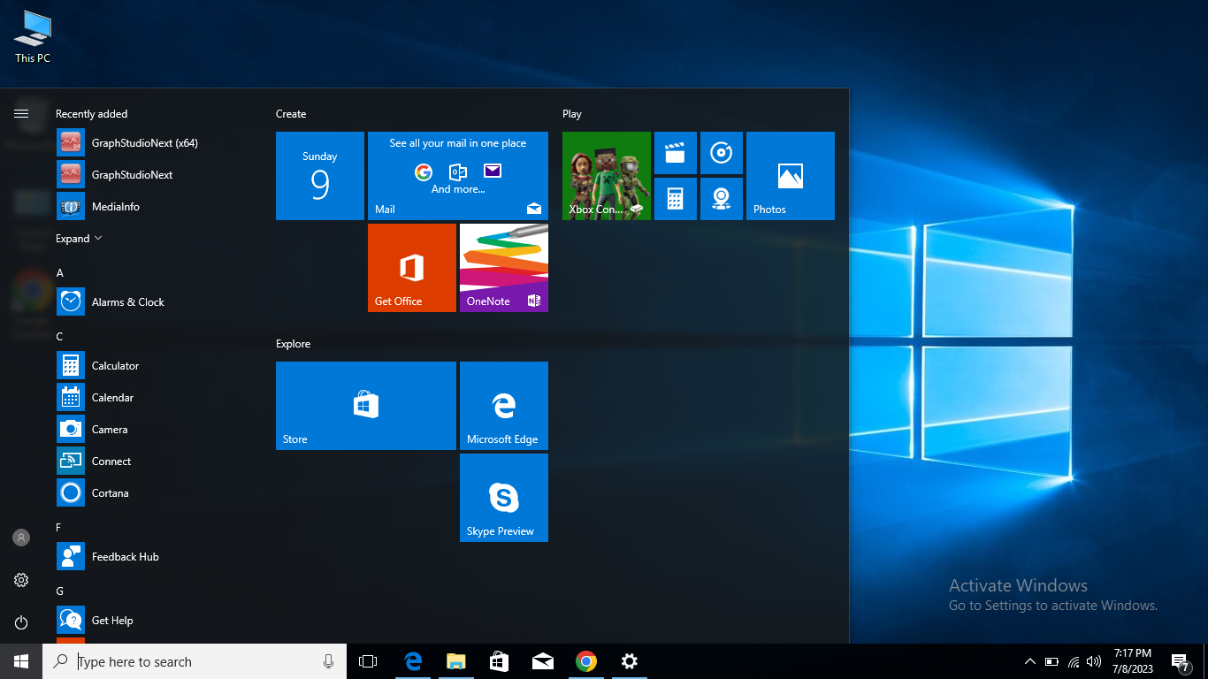Screen dimensions: 1208x679
Task: Open the Microsoft Edge tile
Action: point(504,406)
